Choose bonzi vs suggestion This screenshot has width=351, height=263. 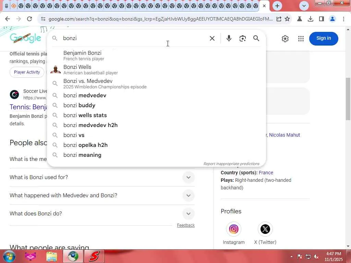156,135
